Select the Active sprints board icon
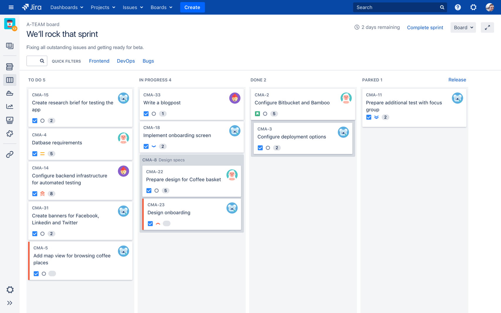Viewport: 501px width, 313px height. (10, 80)
